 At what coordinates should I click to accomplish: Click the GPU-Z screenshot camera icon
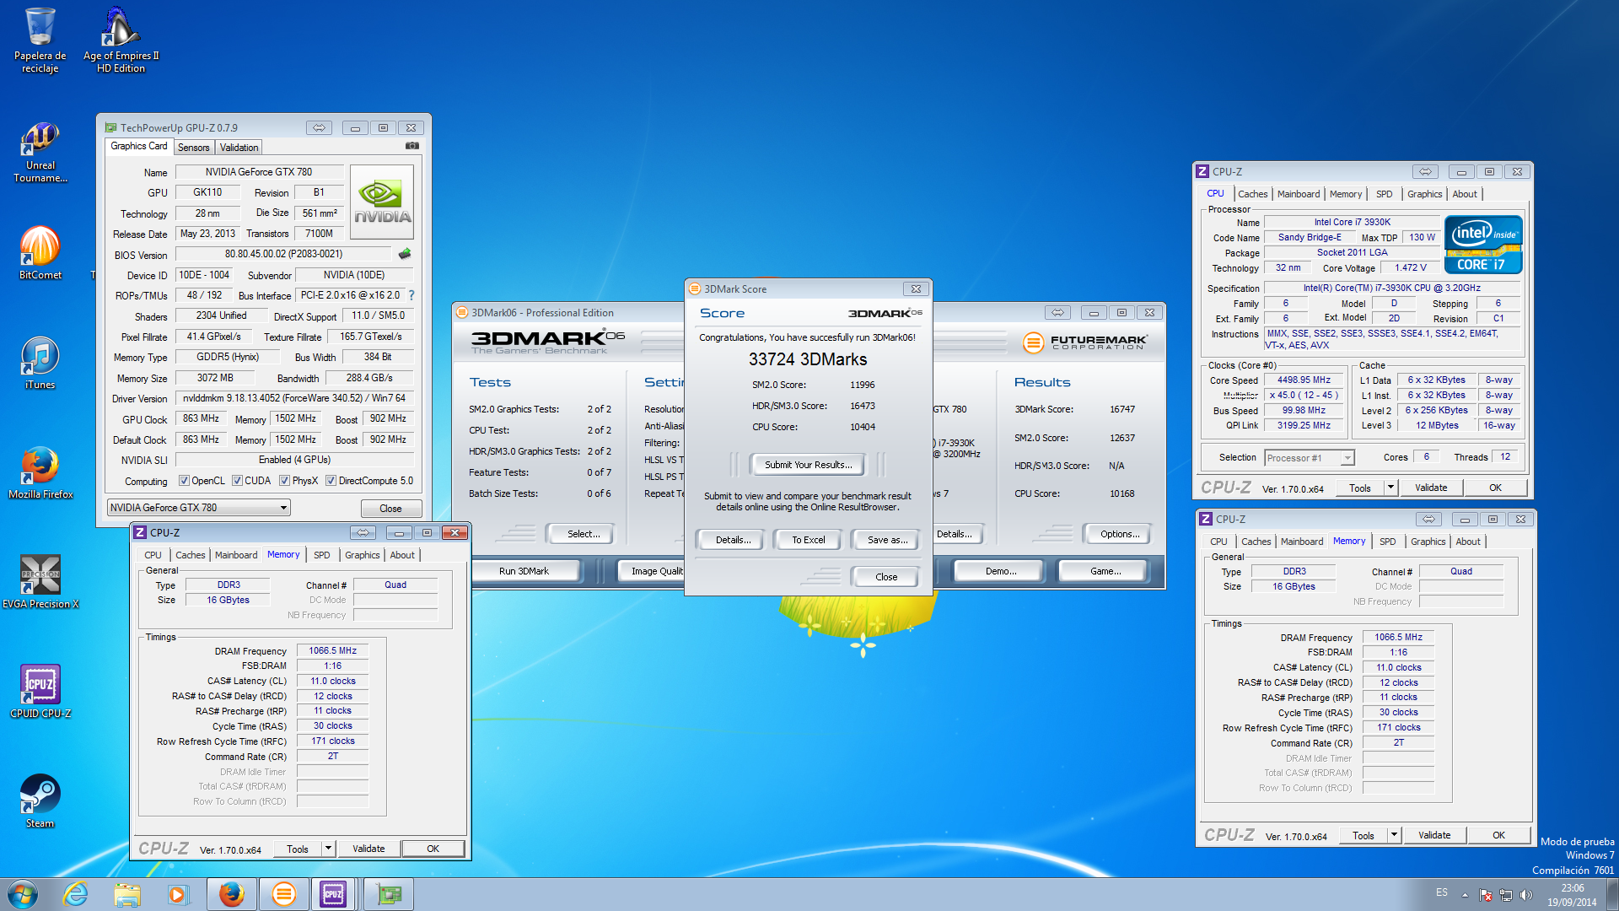click(x=412, y=146)
